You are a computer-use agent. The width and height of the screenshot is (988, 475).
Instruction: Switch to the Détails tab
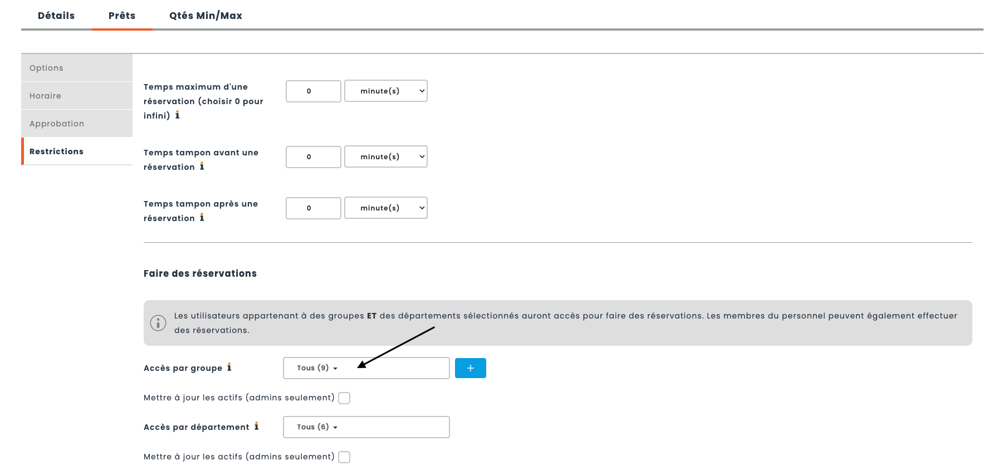(56, 16)
